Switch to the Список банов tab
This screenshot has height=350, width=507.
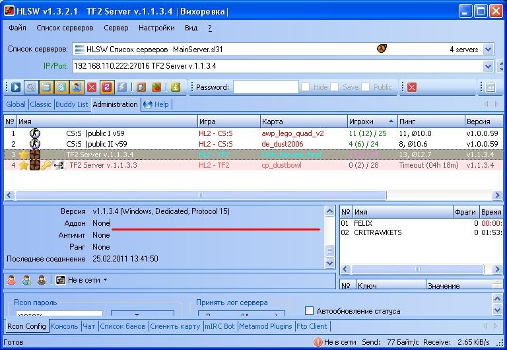tap(123, 326)
